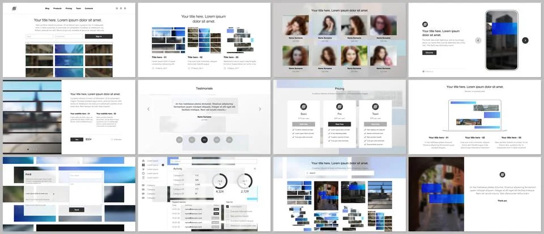Open the Contacts menu item
The image size is (544, 234).
click(89, 8)
